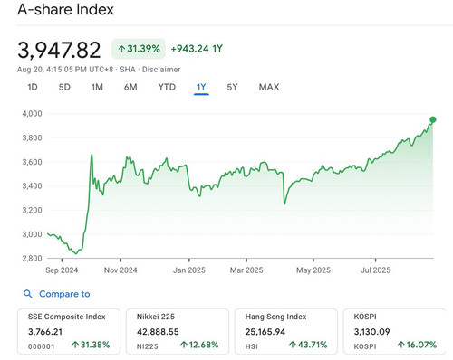Click the 3,000 y-axis label
This screenshot has width=453, height=360.
[32, 234]
